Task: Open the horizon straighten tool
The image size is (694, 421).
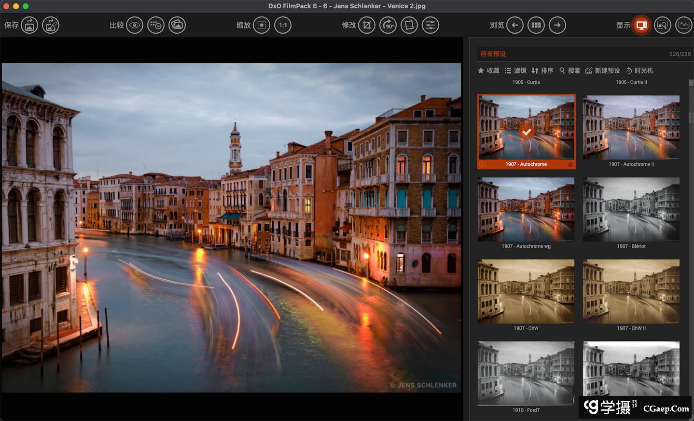Action: tap(409, 25)
